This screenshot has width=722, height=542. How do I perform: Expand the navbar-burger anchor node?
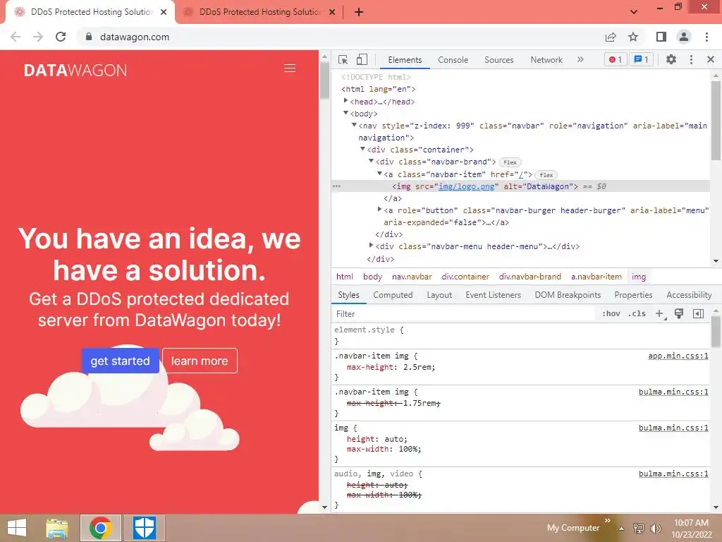pyautogui.click(x=379, y=209)
